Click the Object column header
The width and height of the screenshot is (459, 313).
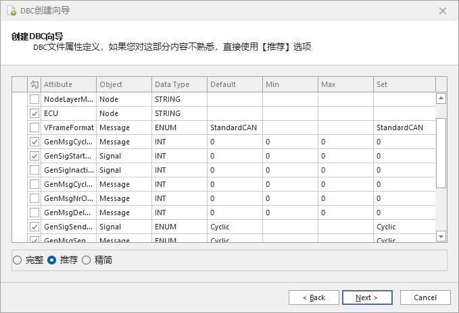coord(124,84)
